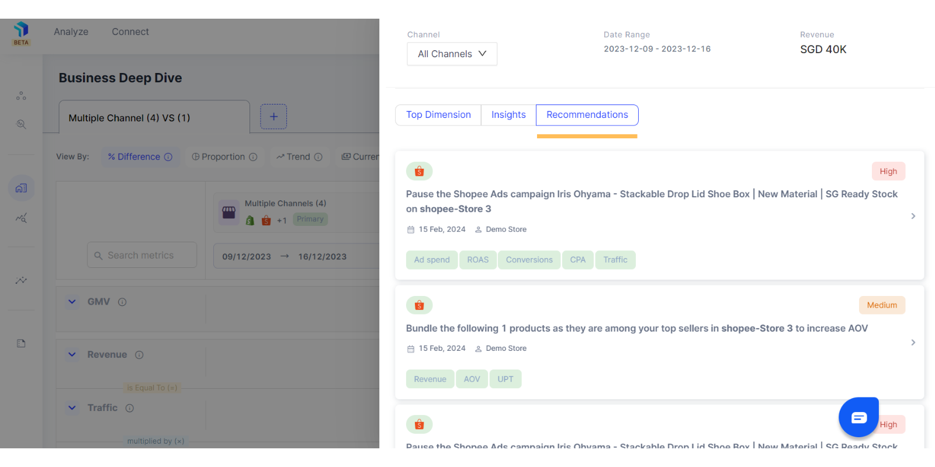Click the trend line sidebar icon
935x467 pixels.
21,280
